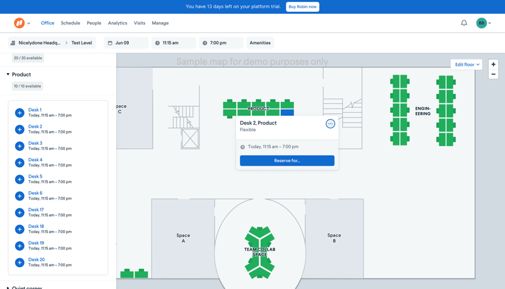This screenshot has height=289, width=505.
Task: Open the Desk 1 link
Action: coord(35,110)
